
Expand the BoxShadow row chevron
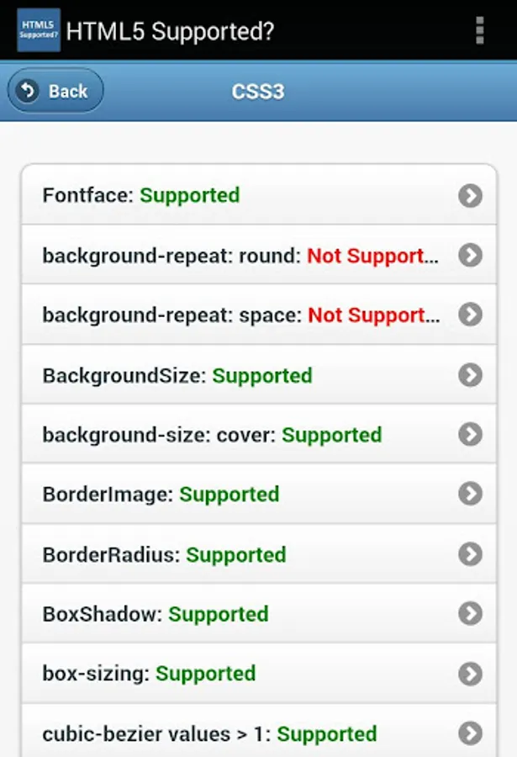coord(470,614)
